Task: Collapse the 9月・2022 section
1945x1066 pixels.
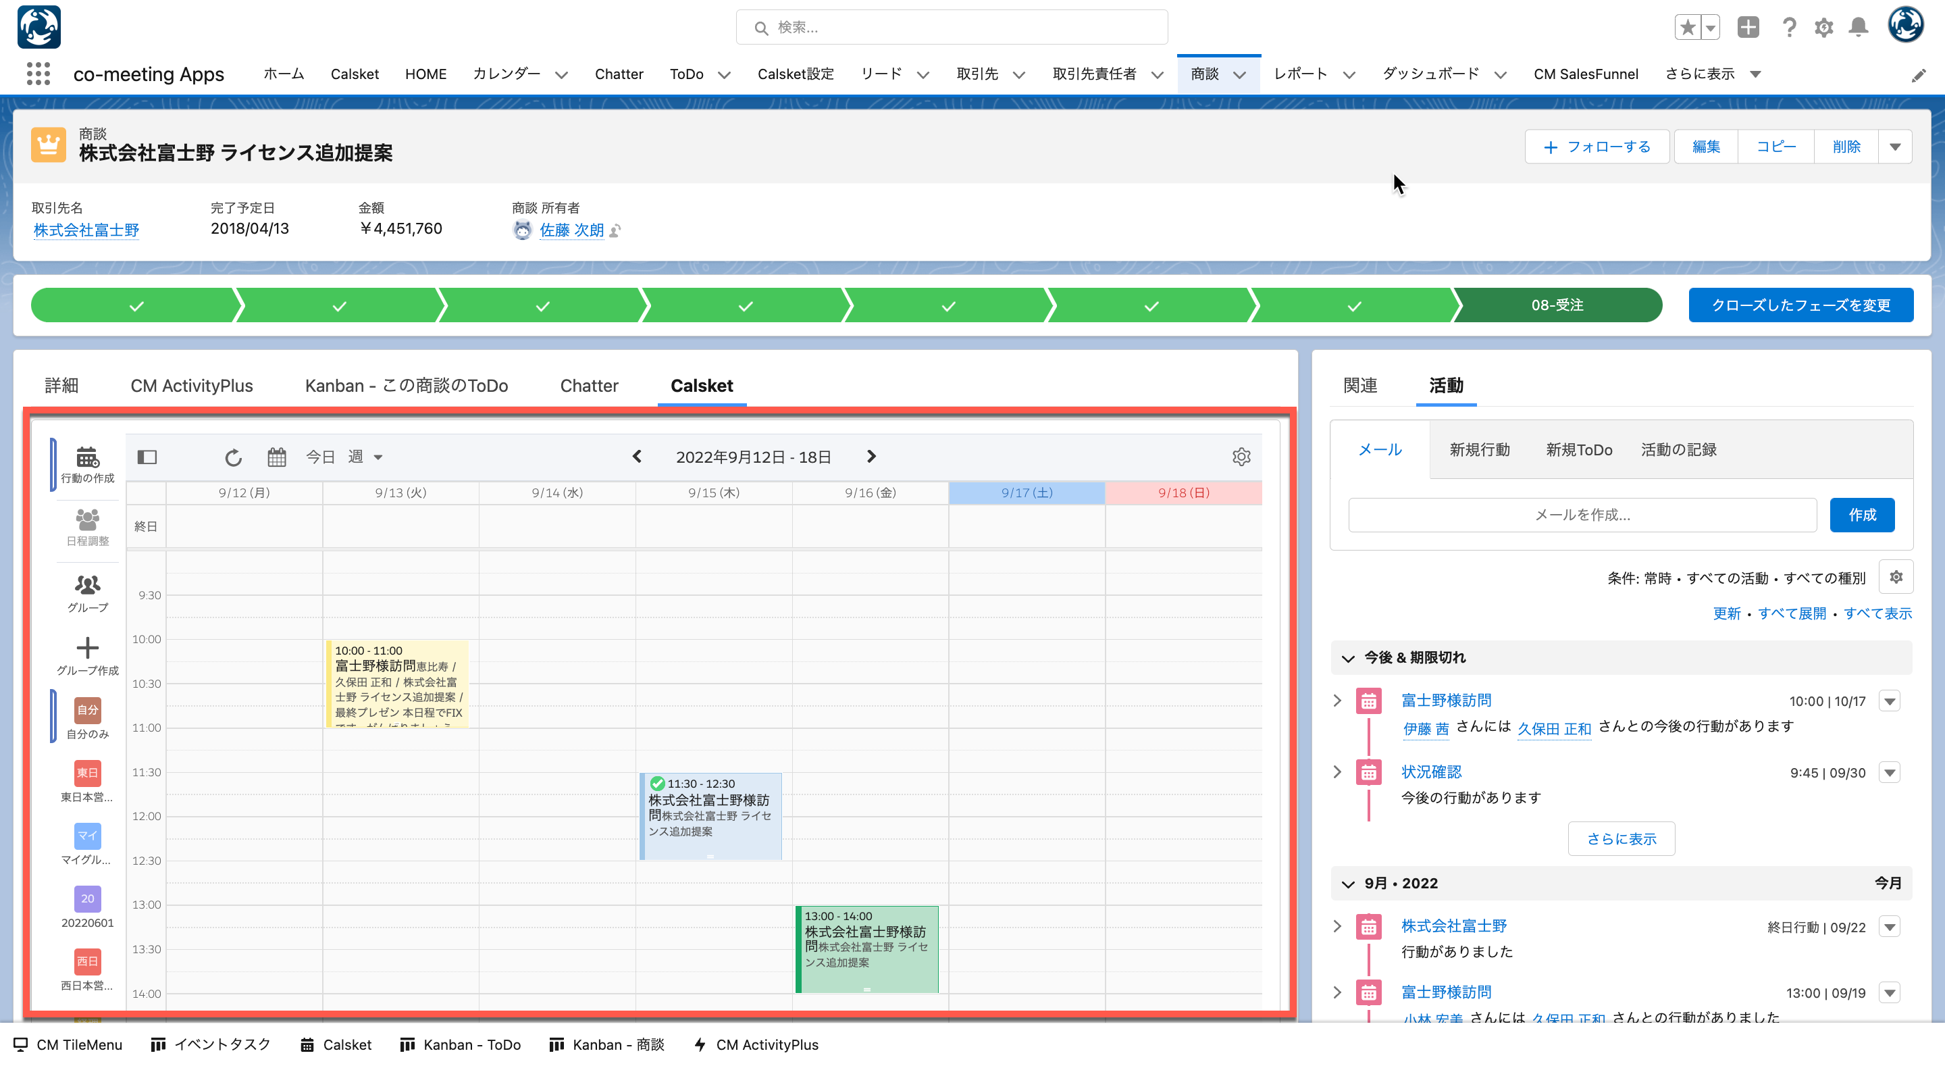Action: click(x=1348, y=884)
